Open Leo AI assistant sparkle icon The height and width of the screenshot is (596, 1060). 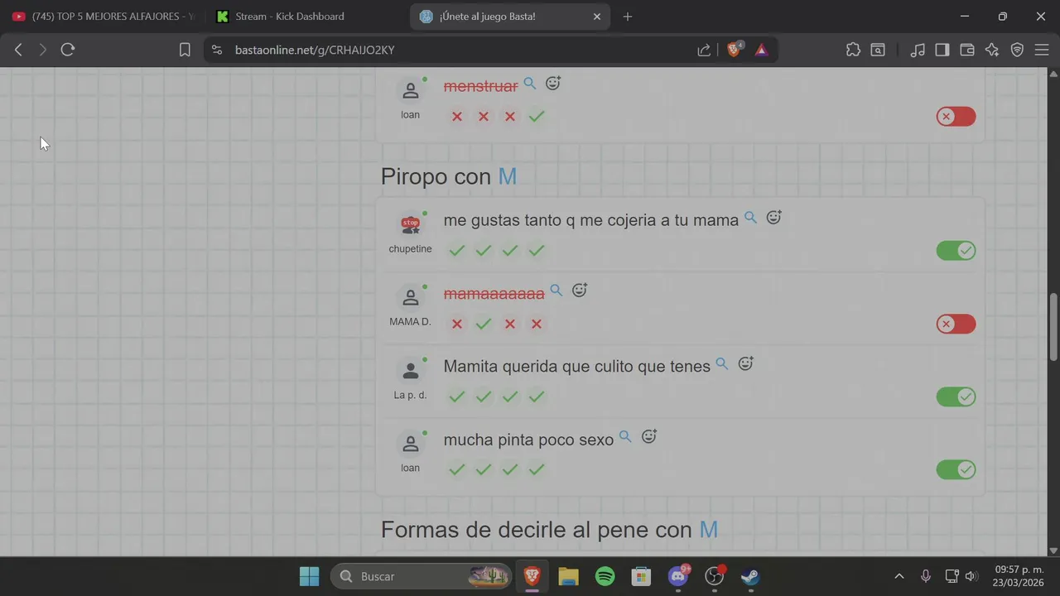pyautogui.click(x=992, y=50)
